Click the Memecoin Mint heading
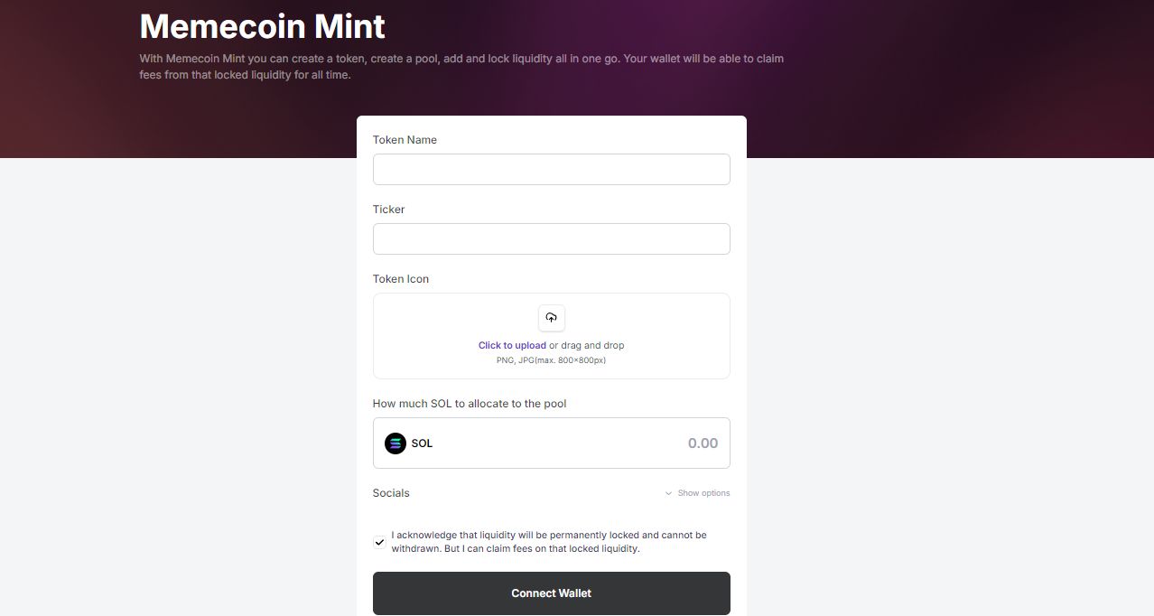This screenshot has width=1154, height=616. click(x=262, y=26)
